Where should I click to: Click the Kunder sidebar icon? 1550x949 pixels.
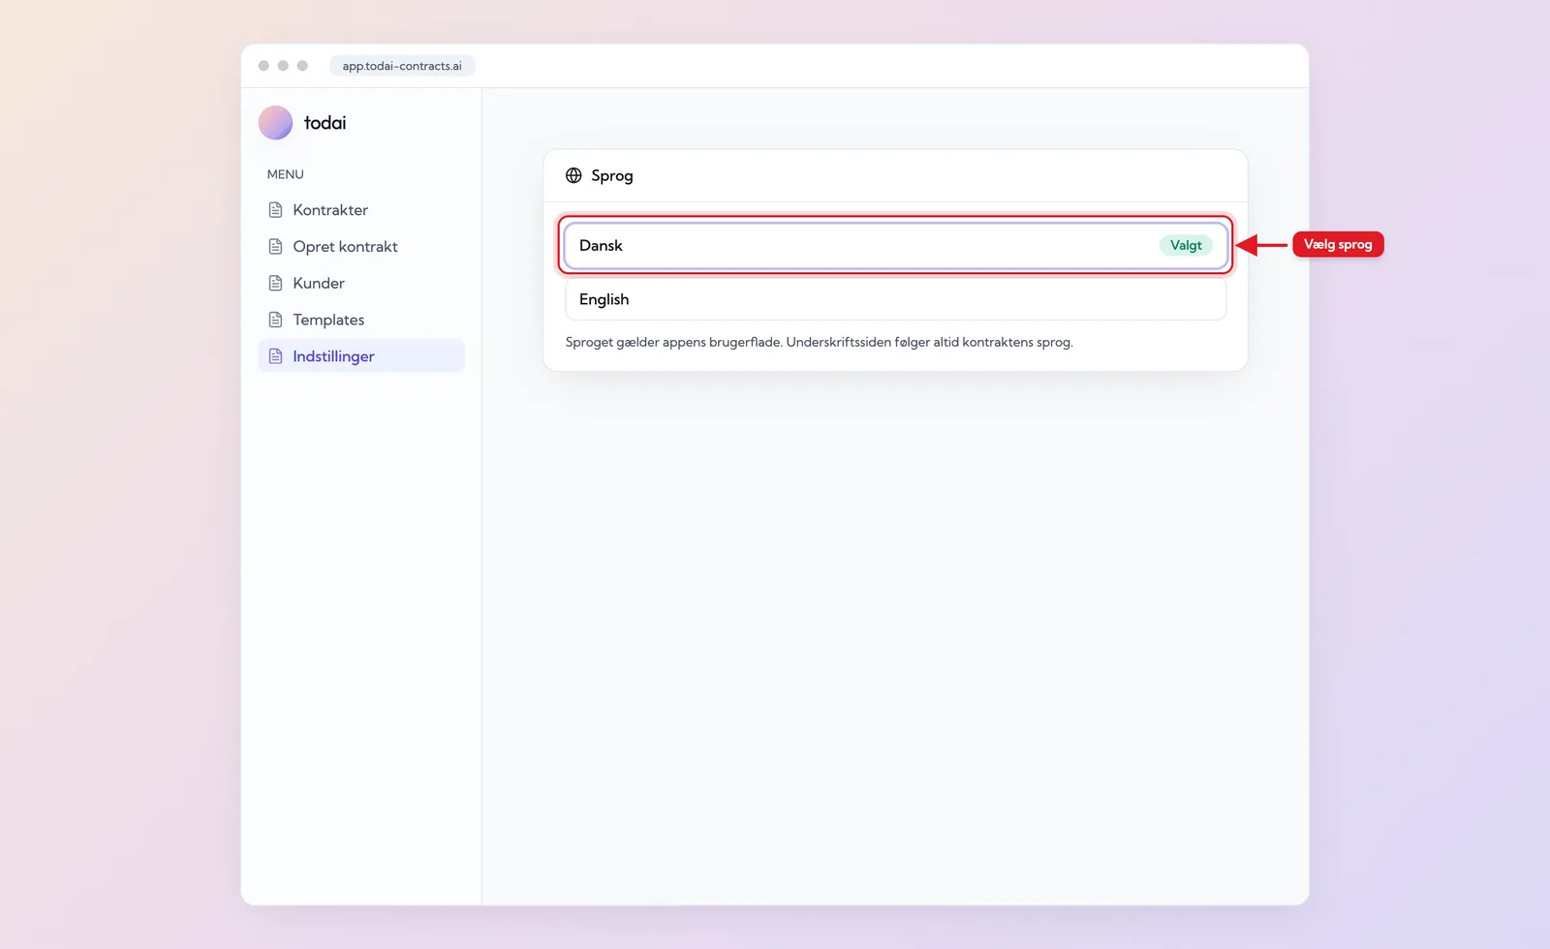click(x=275, y=284)
